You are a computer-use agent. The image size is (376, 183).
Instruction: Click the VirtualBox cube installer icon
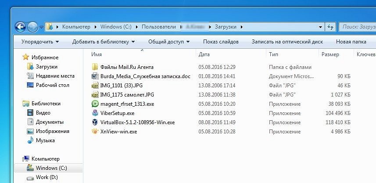click(95, 122)
